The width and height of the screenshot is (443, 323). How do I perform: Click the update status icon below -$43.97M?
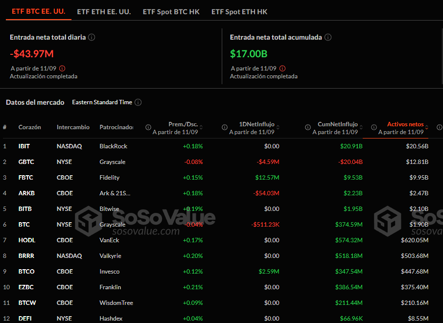[61, 68]
